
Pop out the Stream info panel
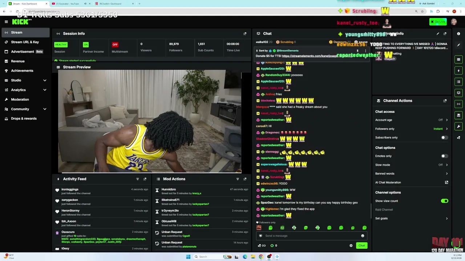pos(445,34)
